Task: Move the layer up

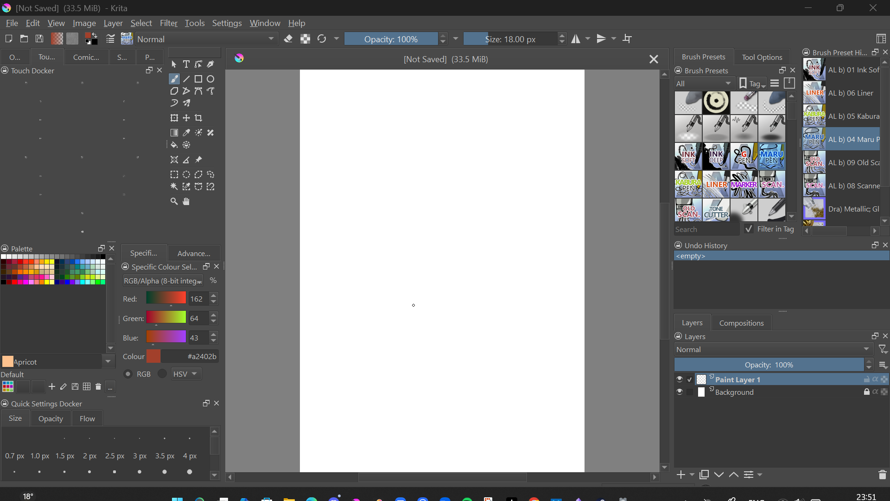Action: [x=734, y=475]
